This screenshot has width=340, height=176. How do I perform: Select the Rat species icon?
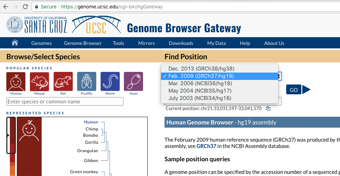[x=63, y=81]
